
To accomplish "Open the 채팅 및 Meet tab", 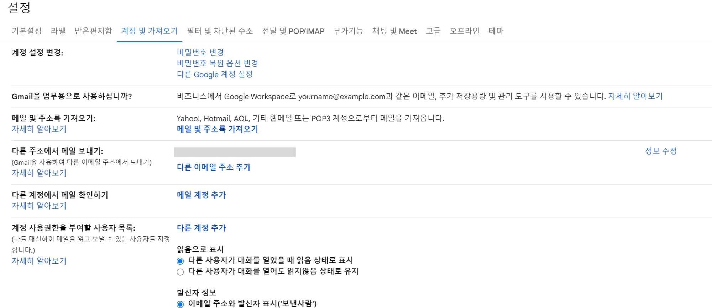I will [x=394, y=31].
